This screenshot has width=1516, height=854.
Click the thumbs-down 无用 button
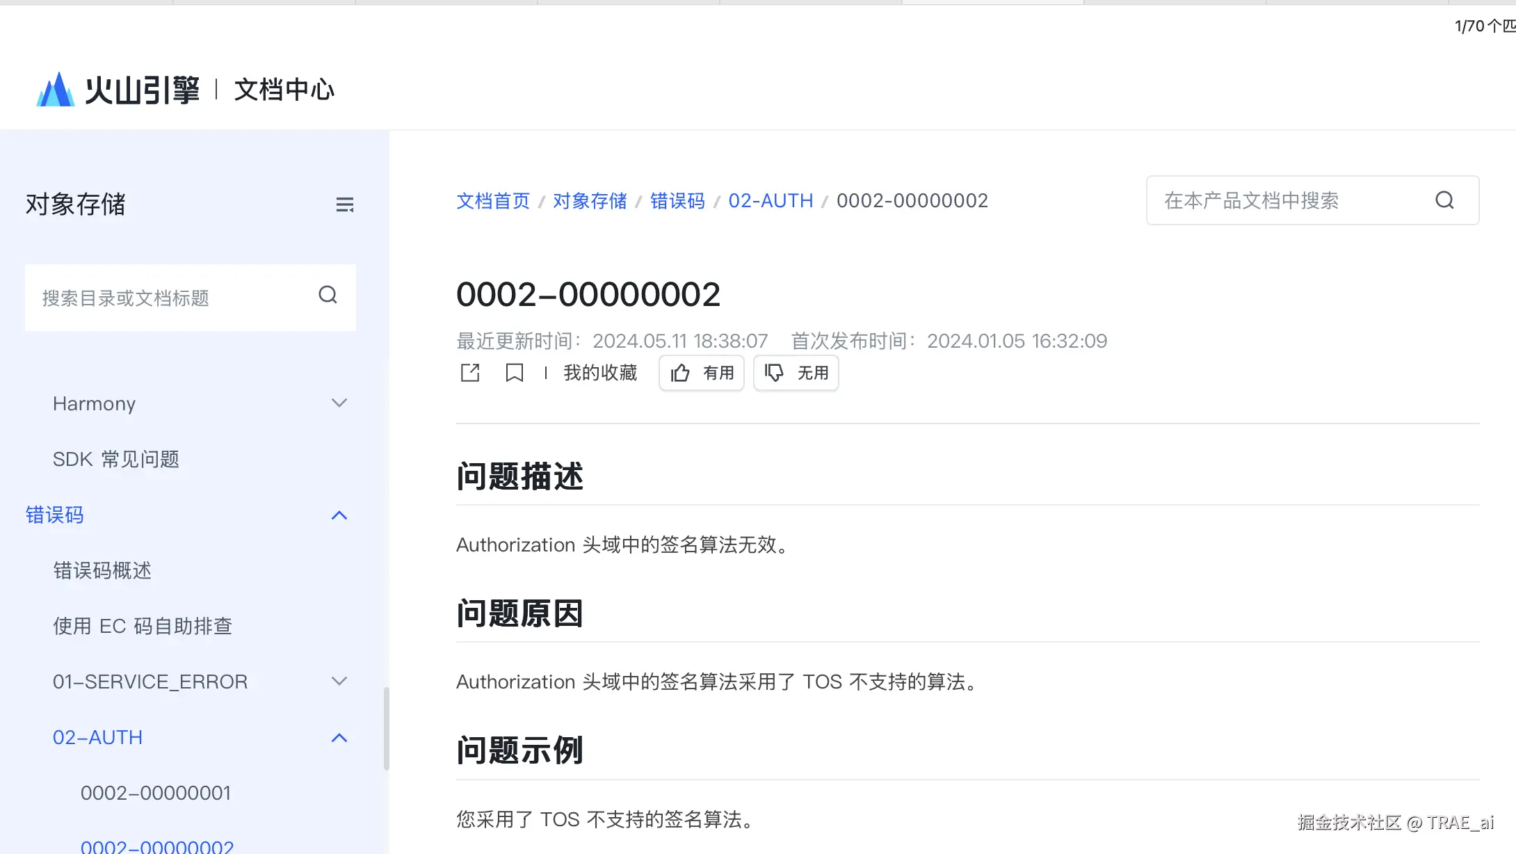[796, 373]
